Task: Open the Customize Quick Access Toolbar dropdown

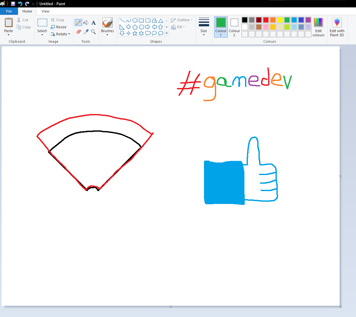Action: click(33, 4)
